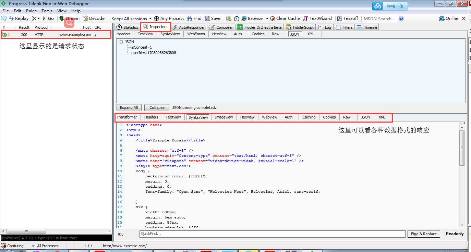Click the blue help question icon
This screenshot has height=252, width=471.
click(401, 18)
